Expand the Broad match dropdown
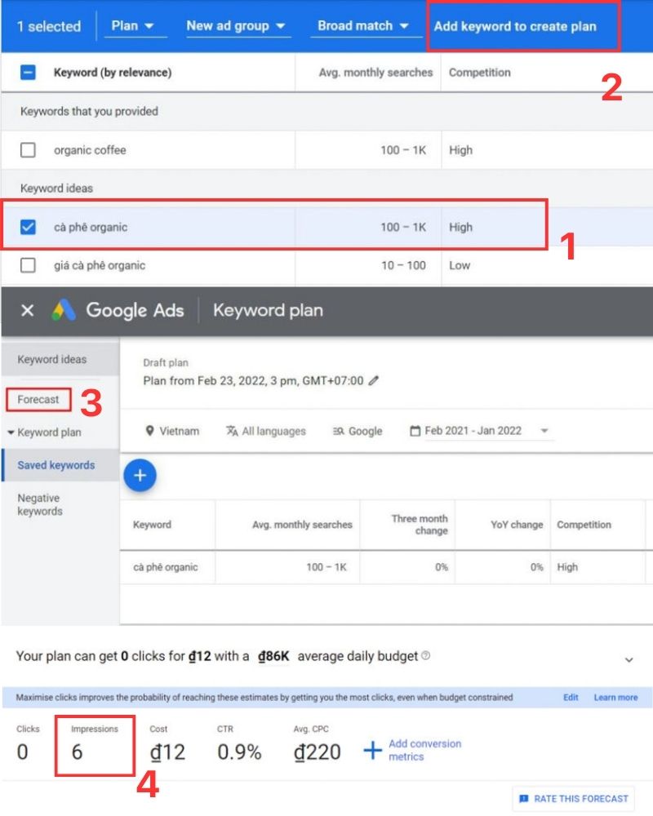This screenshot has height=816, width=653. [x=363, y=26]
